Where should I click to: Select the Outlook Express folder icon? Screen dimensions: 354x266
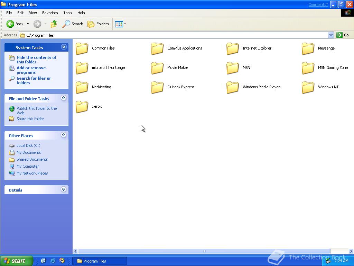point(157,87)
